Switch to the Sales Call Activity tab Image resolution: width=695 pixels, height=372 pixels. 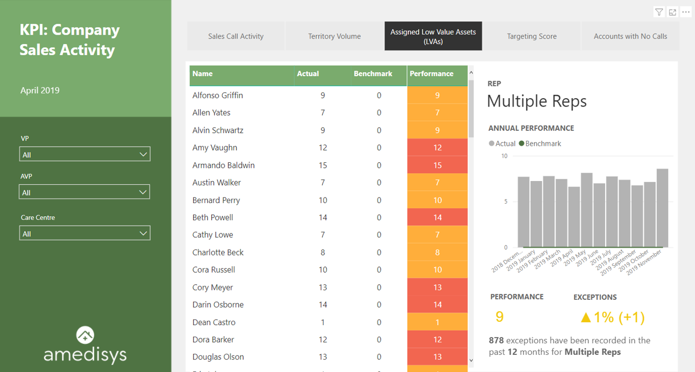coord(236,36)
